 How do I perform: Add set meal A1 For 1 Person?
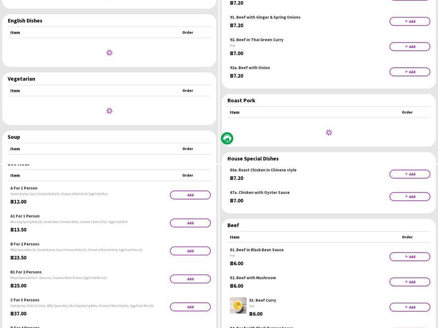190,223
